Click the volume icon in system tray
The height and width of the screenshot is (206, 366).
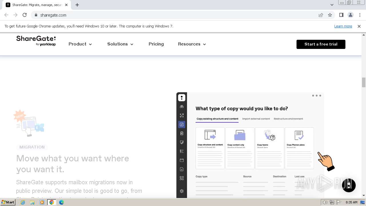(325, 202)
